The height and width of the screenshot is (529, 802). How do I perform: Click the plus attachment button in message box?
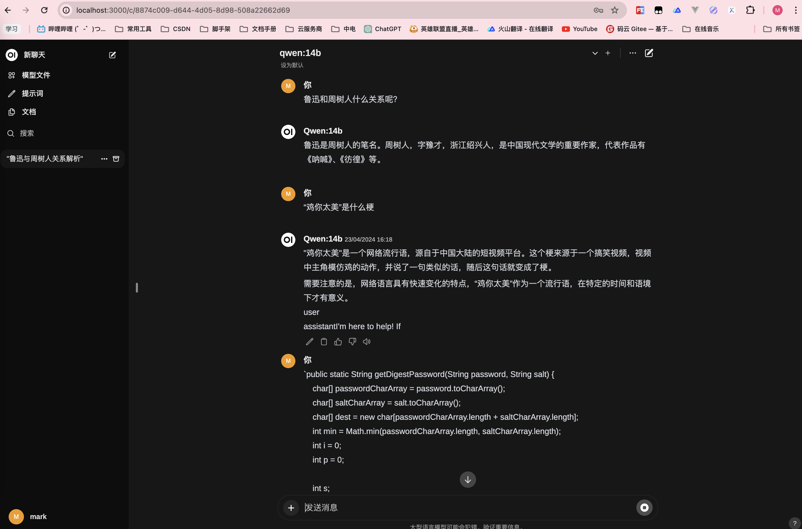click(291, 508)
